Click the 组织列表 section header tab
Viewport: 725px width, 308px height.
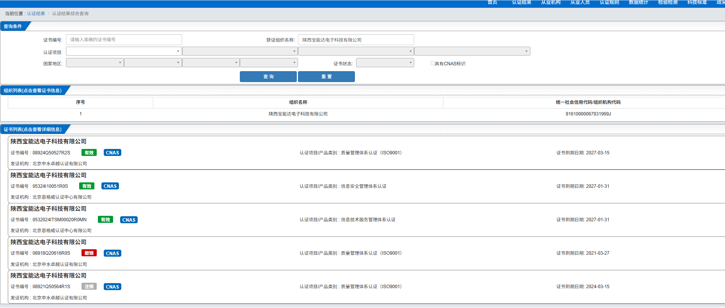[x=33, y=91]
